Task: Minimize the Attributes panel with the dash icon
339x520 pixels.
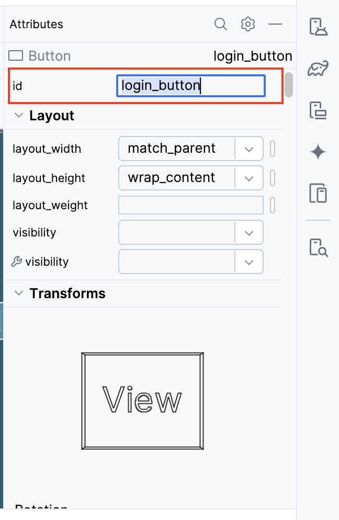Action: 275,24
